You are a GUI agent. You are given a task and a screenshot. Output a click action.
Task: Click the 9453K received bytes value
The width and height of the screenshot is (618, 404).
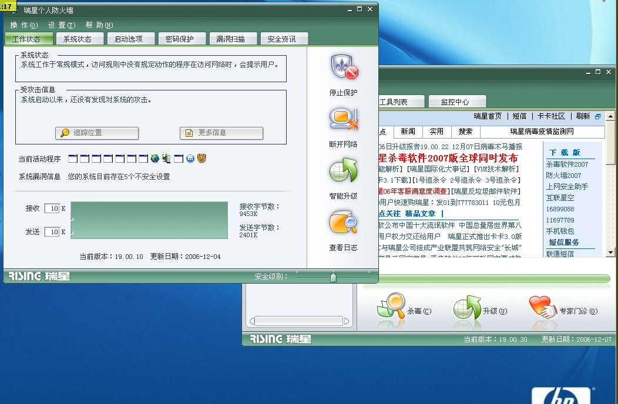tap(248, 214)
